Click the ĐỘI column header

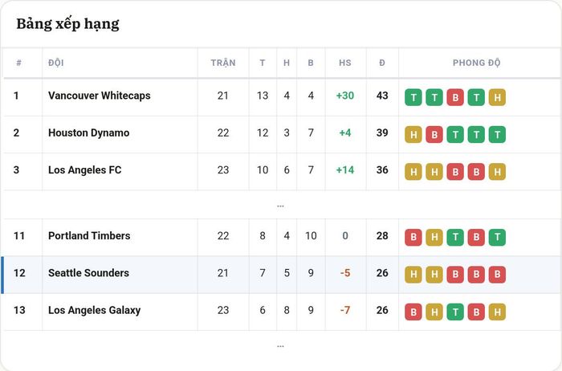click(x=56, y=63)
